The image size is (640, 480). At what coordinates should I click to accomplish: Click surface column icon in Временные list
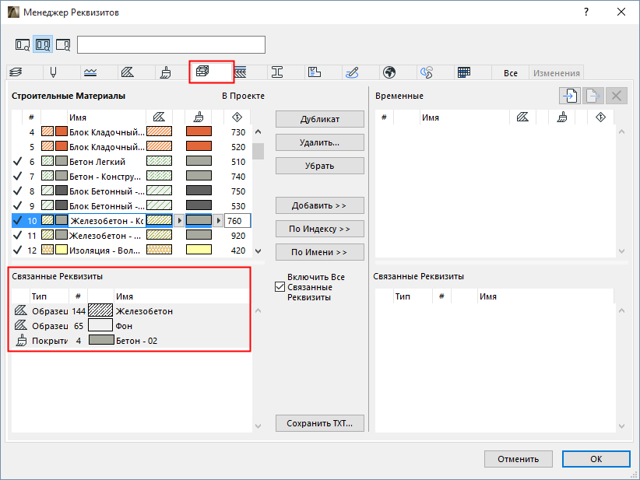[561, 117]
